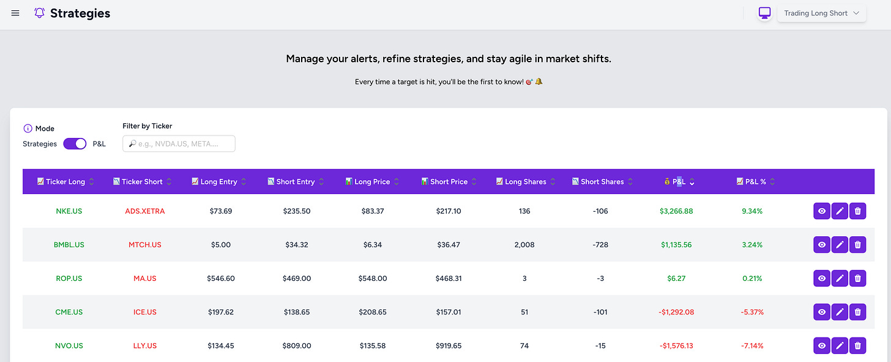Click the MA.US short ticker
The height and width of the screenshot is (362, 891).
[145, 278]
